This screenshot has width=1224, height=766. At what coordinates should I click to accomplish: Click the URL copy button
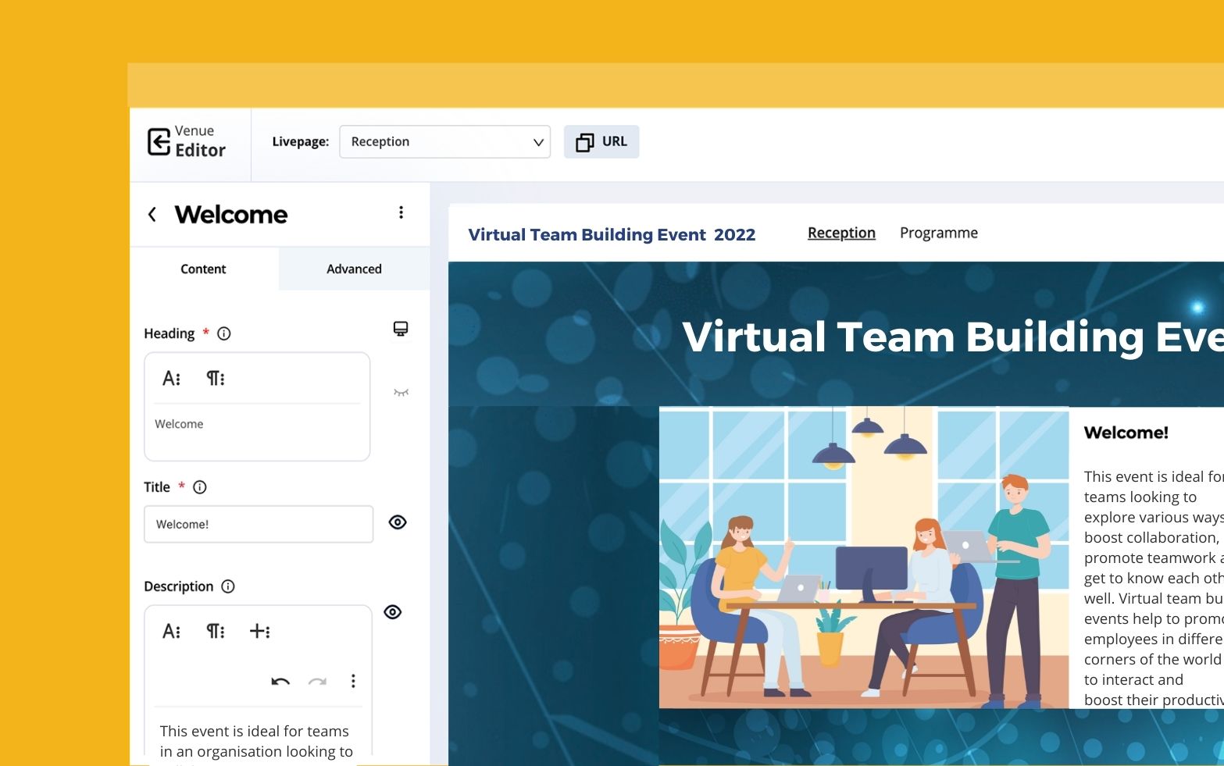click(x=601, y=141)
